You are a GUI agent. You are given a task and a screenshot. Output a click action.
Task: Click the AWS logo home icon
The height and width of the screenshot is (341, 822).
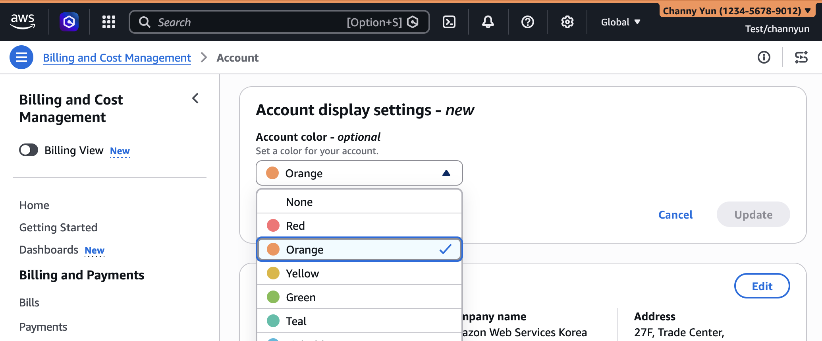pyautogui.click(x=23, y=21)
